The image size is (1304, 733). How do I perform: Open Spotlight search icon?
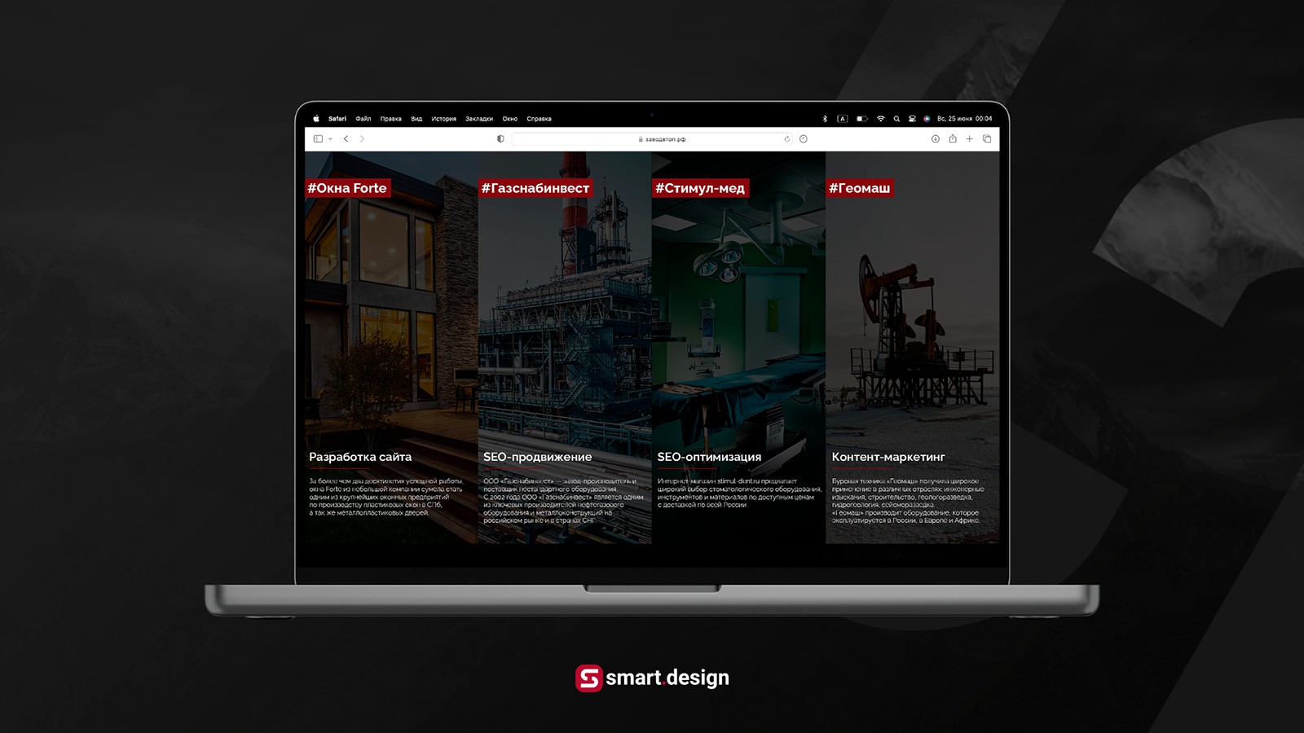click(896, 119)
